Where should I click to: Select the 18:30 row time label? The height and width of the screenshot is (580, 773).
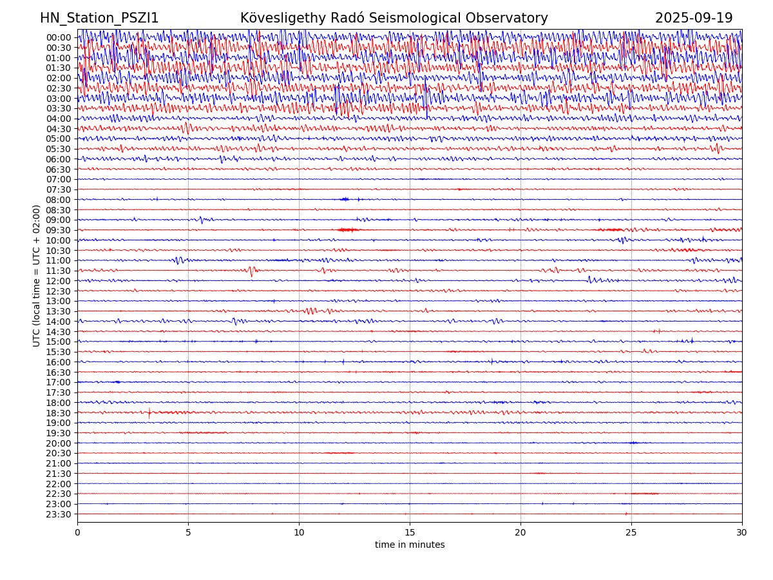pos(59,413)
